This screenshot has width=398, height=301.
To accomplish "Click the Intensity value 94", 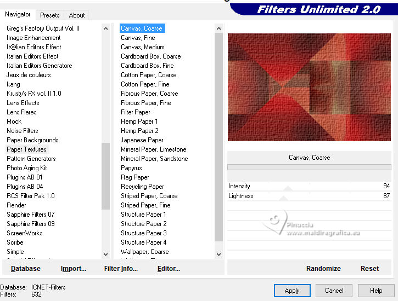I will point(386,186).
